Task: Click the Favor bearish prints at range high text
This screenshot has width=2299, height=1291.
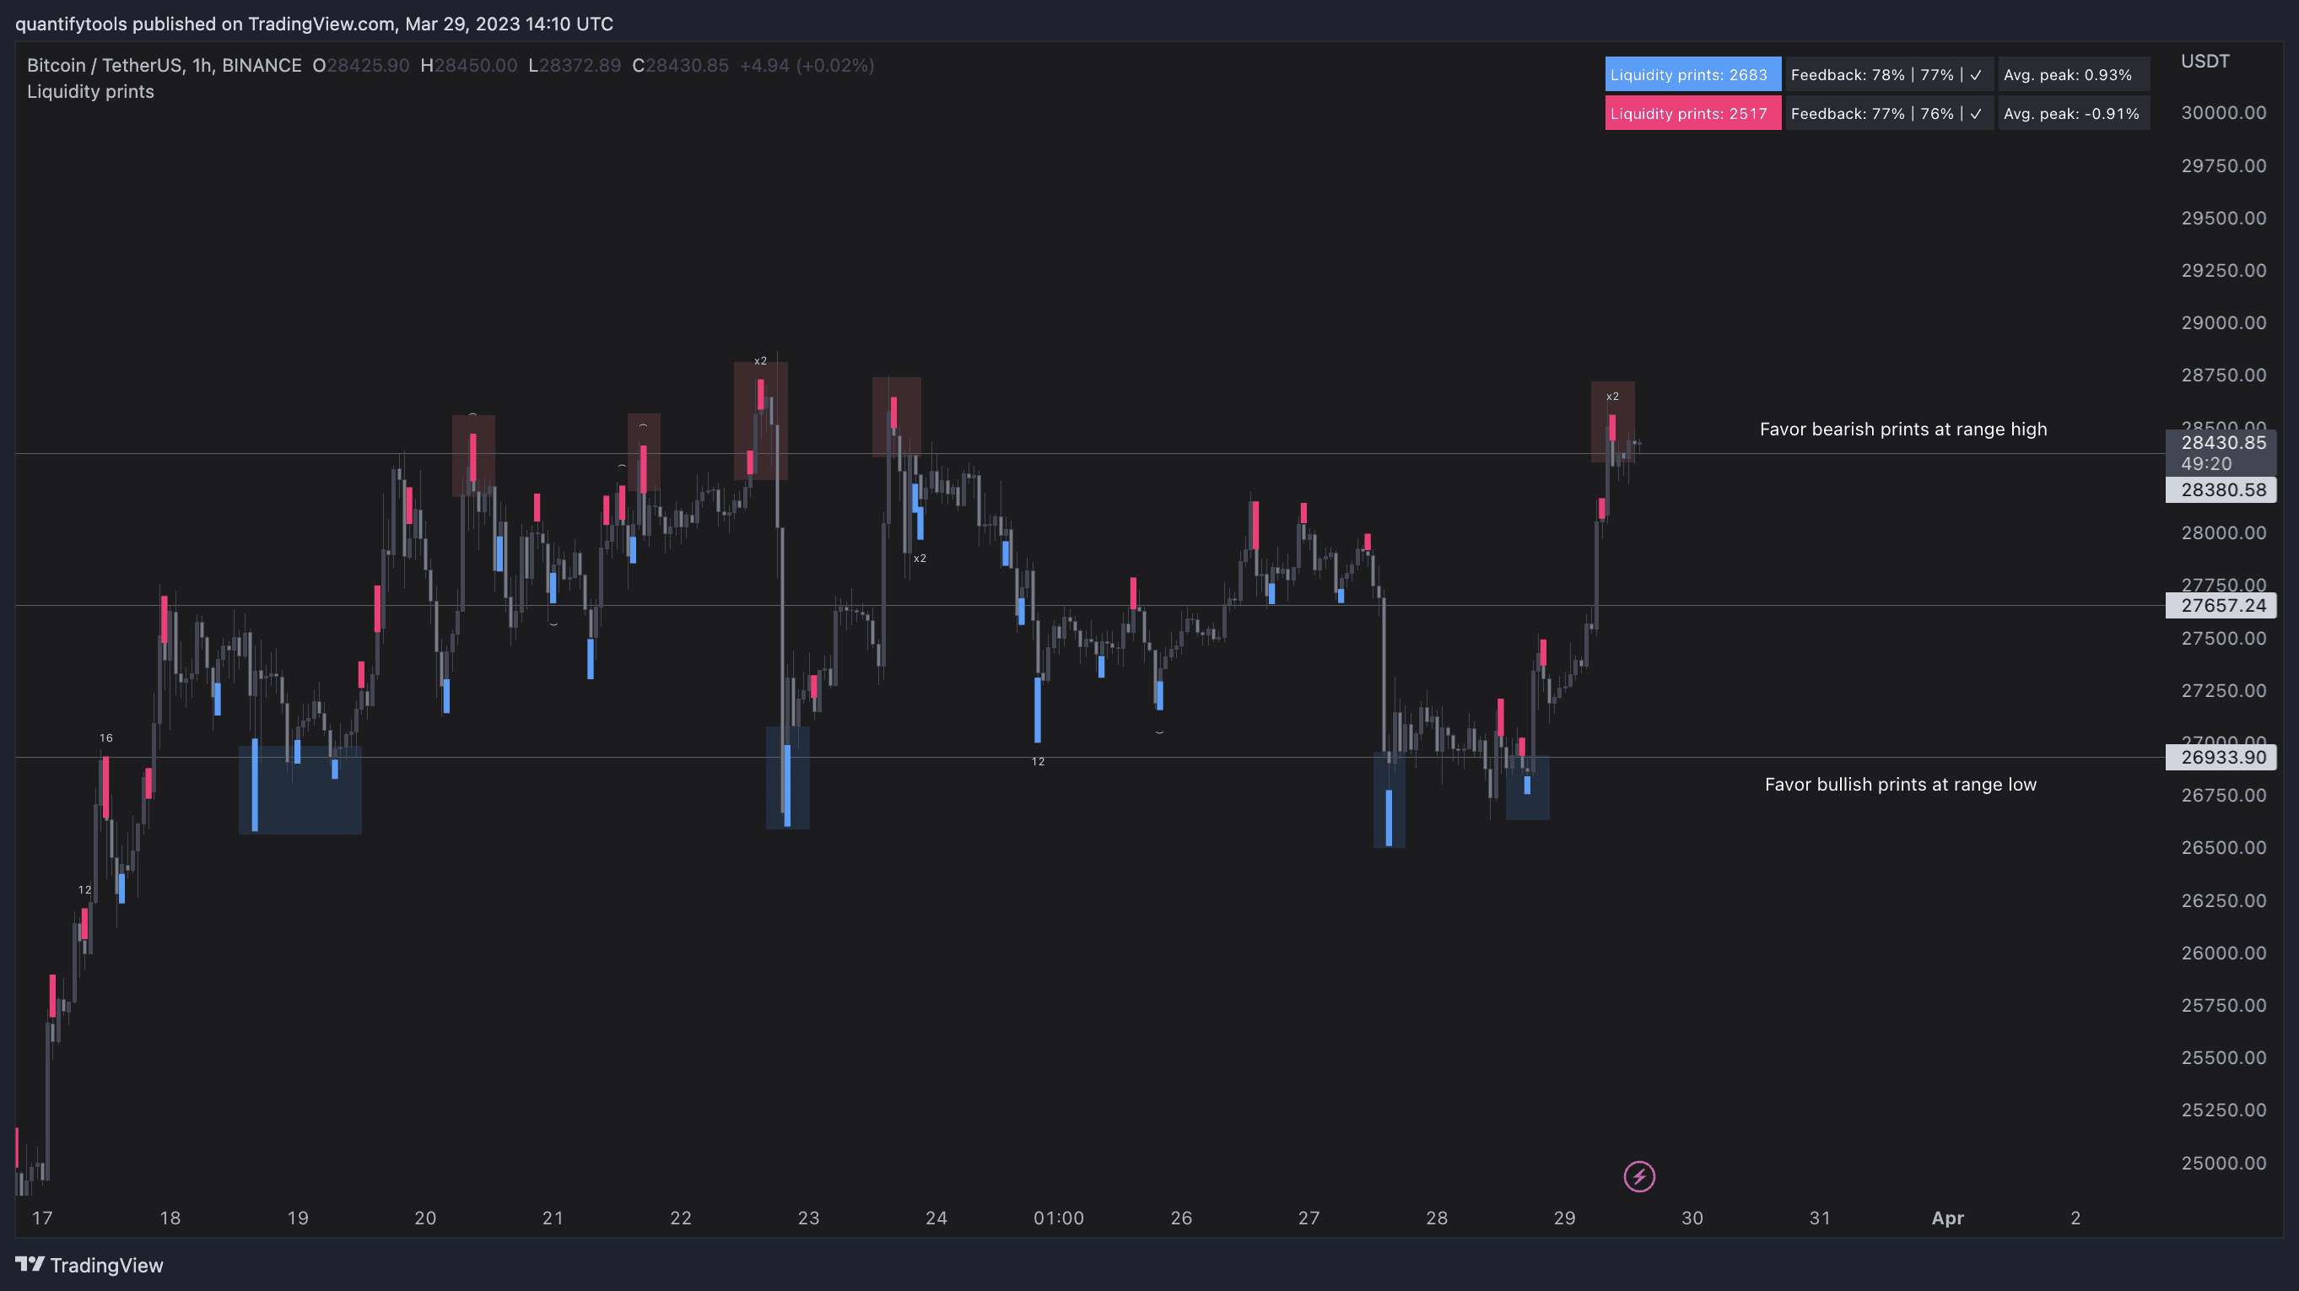Action: [x=1902, y=429]
